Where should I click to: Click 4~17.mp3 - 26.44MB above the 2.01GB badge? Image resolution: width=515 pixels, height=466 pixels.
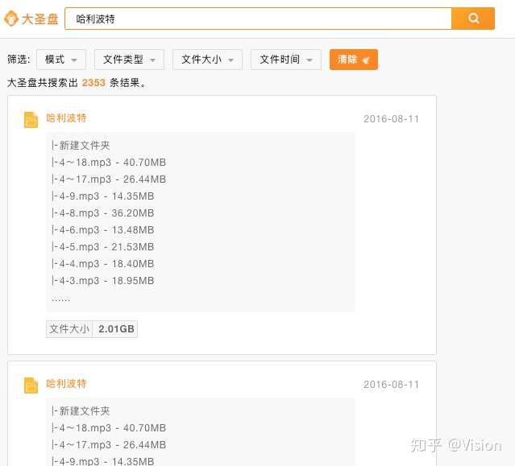tap(109, 179)
